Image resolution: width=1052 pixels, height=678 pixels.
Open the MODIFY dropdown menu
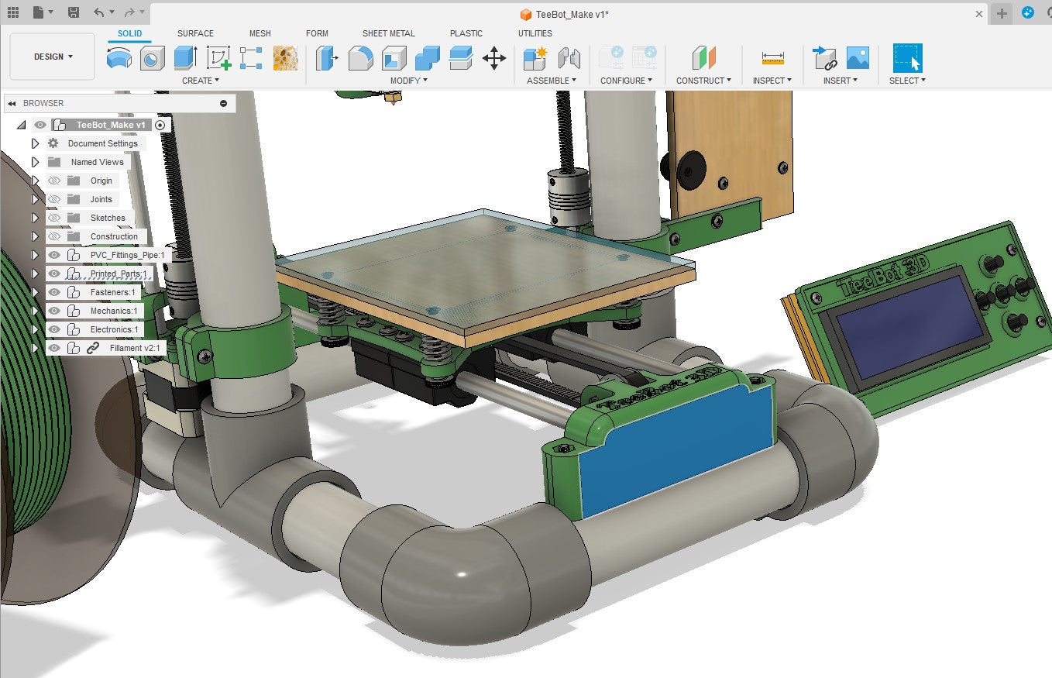tap(409, 81)
